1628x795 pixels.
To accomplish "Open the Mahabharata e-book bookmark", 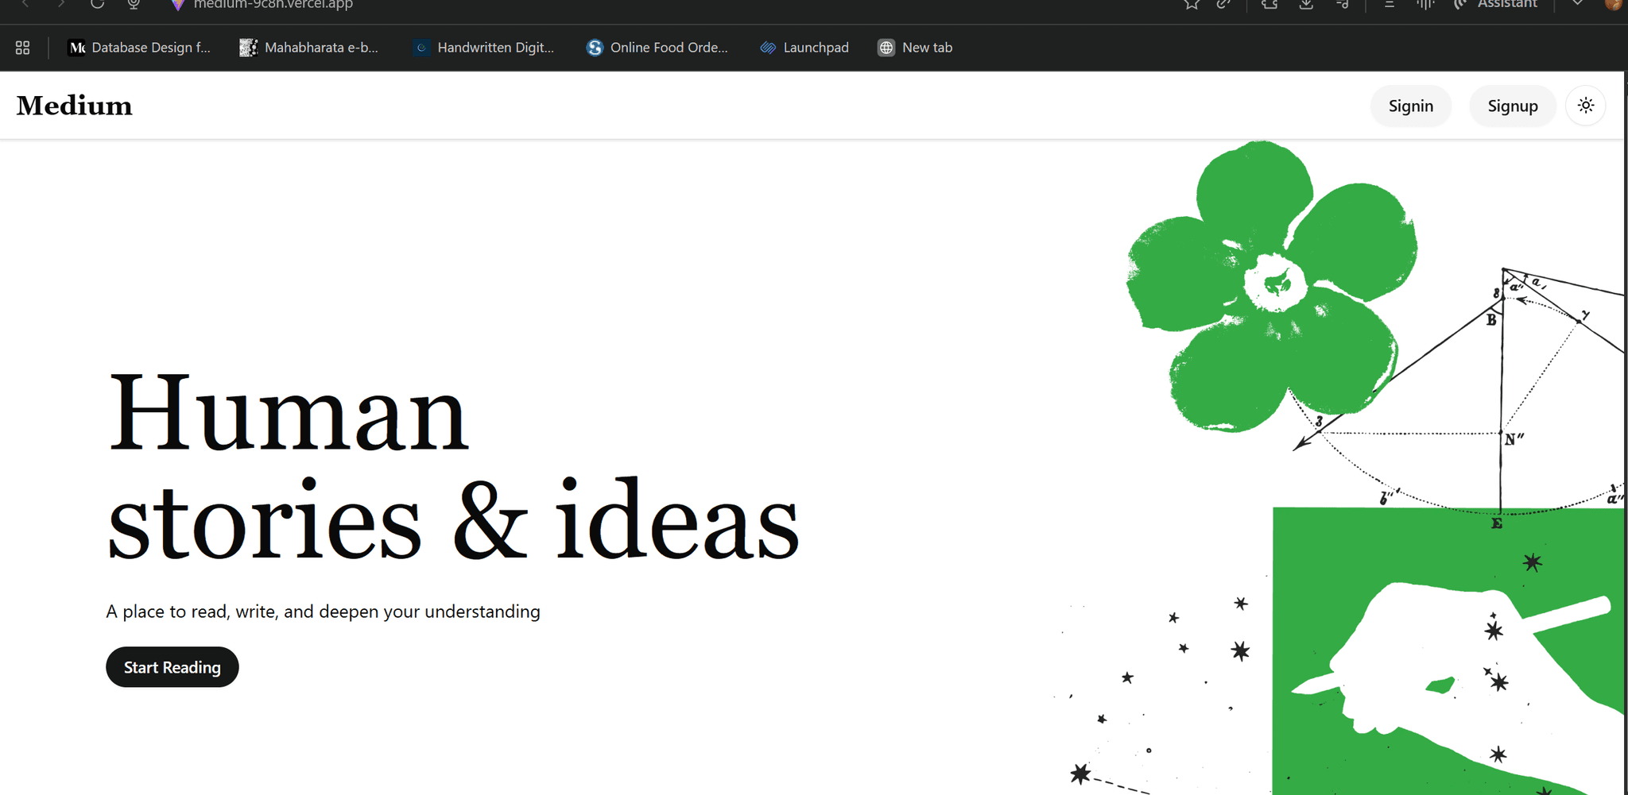I will tap(310, 48).
